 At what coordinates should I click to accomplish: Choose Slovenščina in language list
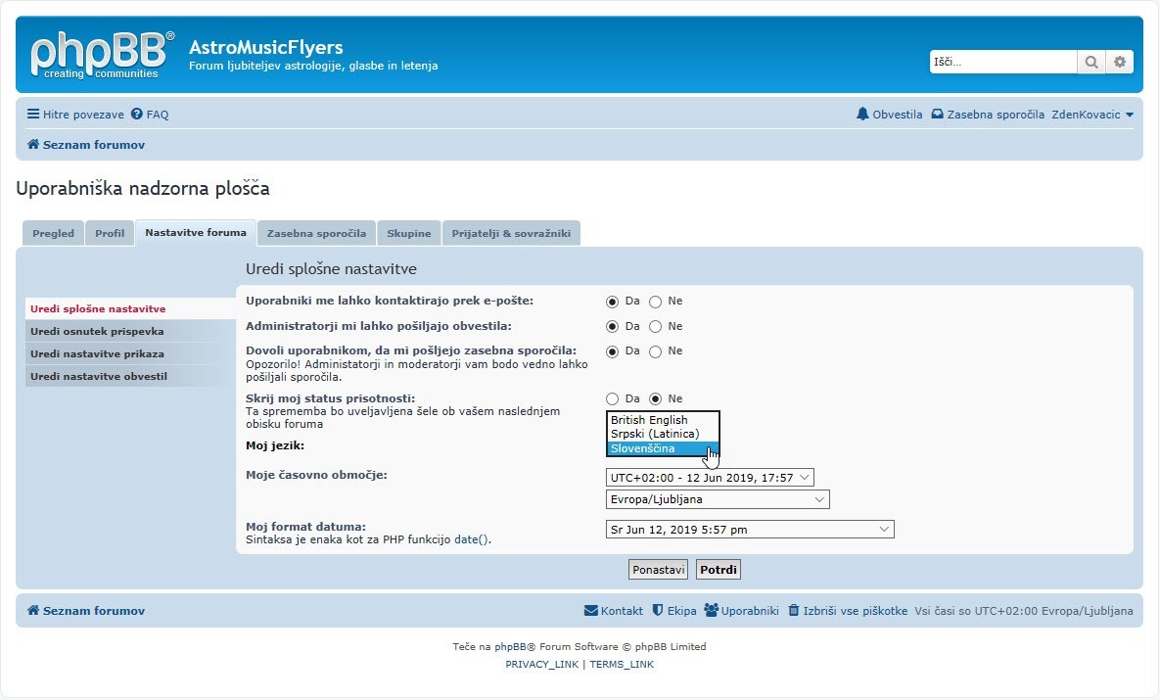click(663, 448)
